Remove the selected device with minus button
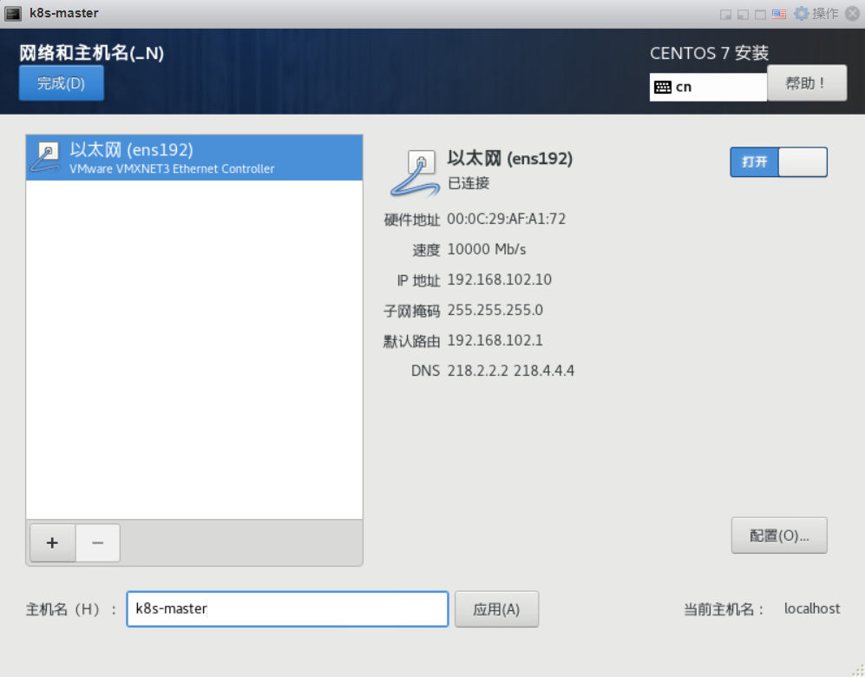Image resolution: width=865 pixels, height=677 pixels. tap(98, 543)
